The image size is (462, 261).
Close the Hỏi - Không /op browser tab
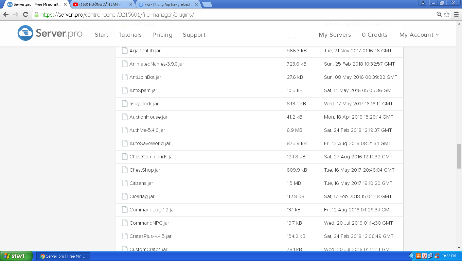point(197,4)
